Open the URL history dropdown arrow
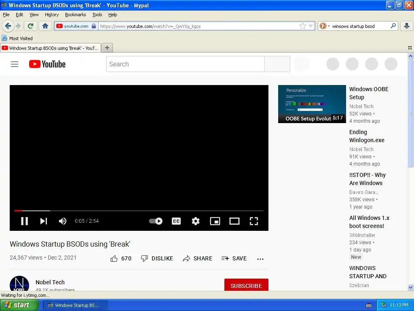The height and width of the screenshot is (311, 414). [311, 26]
